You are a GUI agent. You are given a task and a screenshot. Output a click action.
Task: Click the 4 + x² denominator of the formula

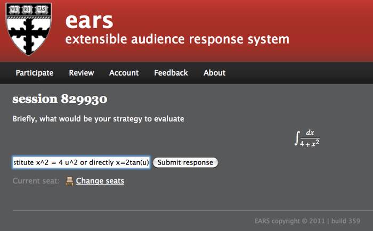(309, 143)
